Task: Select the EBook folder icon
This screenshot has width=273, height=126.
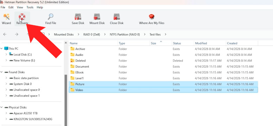Action: (x=72, y=72)
